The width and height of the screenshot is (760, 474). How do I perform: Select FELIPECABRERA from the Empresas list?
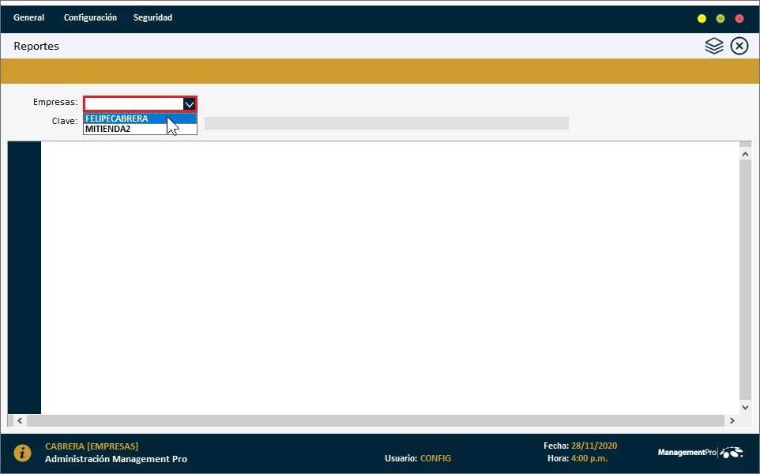[x=140, y=118]
